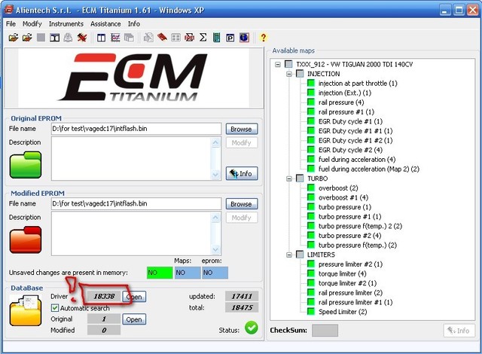Click the T-table toolbar icon
The width and height of the screenshot is (482, 354).
[x=55, y=38]
